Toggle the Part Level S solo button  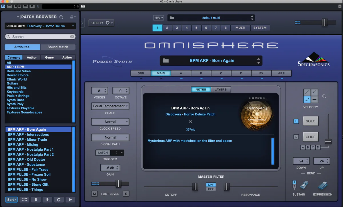coord(126,194)
